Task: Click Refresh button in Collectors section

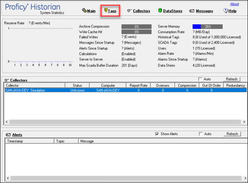Action: [231, 79]
